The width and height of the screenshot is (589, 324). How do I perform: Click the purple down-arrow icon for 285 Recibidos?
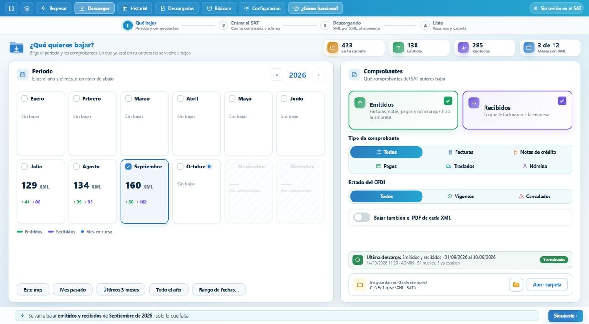point(463,47)
